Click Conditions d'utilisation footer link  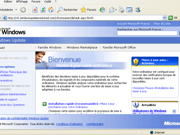[x=69, y=124]
